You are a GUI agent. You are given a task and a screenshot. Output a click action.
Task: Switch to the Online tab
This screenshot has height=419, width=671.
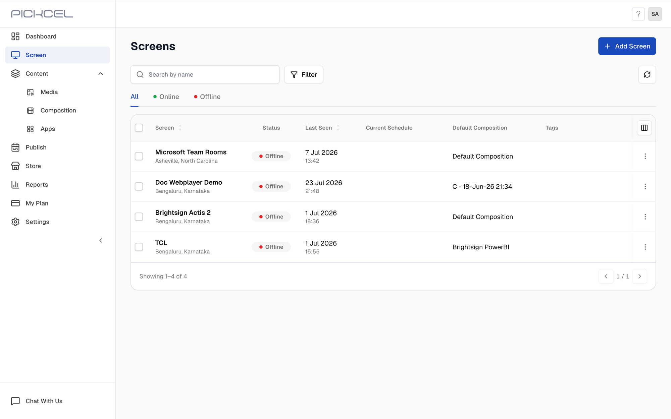(x=166, y=97)
